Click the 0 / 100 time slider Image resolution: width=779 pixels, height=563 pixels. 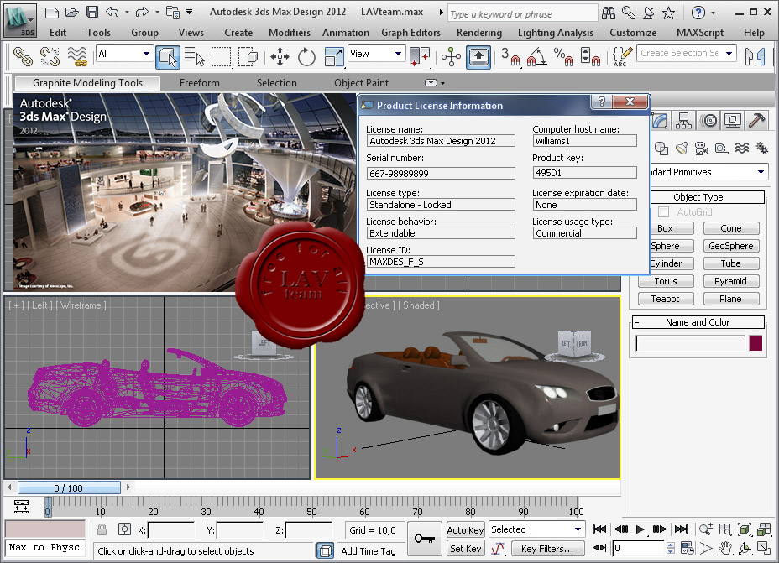tap(69, 488)
